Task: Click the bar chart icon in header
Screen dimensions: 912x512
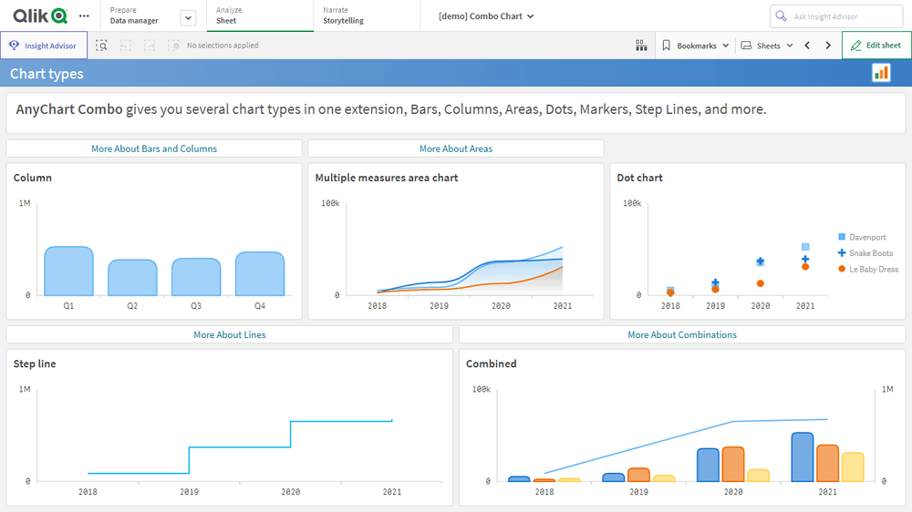Action: pyautogui.click(x=881, y=74)
